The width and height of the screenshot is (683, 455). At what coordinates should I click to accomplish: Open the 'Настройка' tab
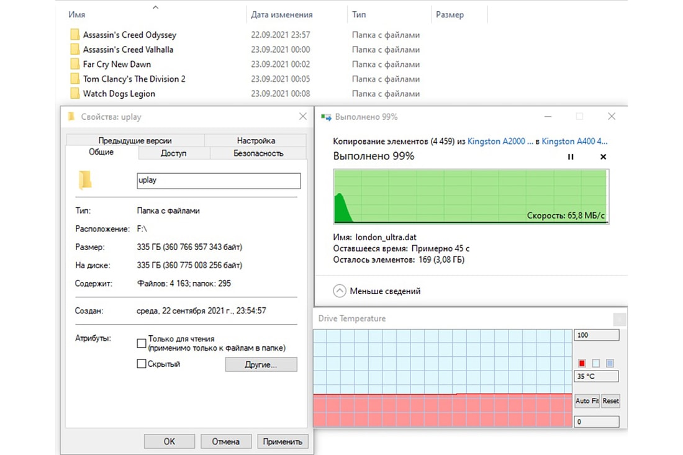pyautogui.click(x=256, y=140)
